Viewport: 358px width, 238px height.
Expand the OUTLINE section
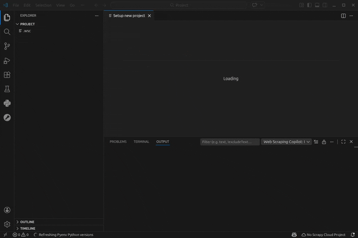(27, 222)
